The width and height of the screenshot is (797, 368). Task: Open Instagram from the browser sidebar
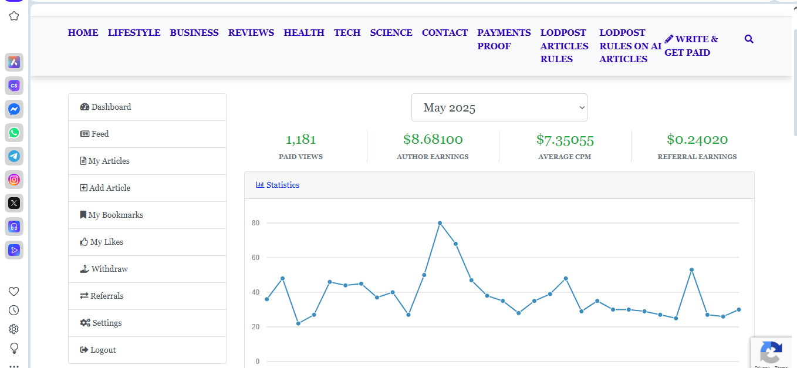(14, 180)
